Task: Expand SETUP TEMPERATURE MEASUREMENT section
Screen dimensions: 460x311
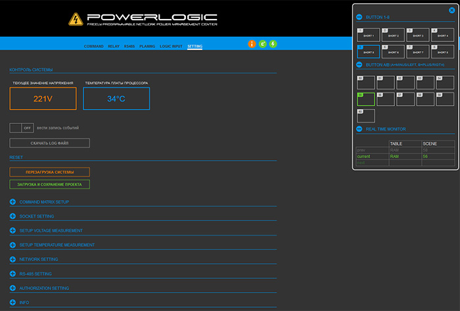Action: coord(12,245)
